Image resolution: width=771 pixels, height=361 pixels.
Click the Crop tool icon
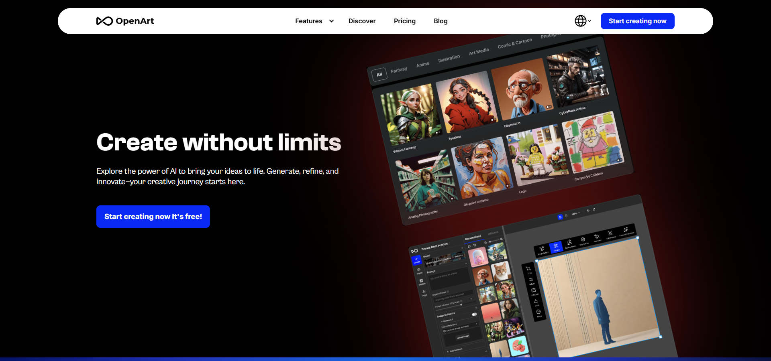coord(528,269)
